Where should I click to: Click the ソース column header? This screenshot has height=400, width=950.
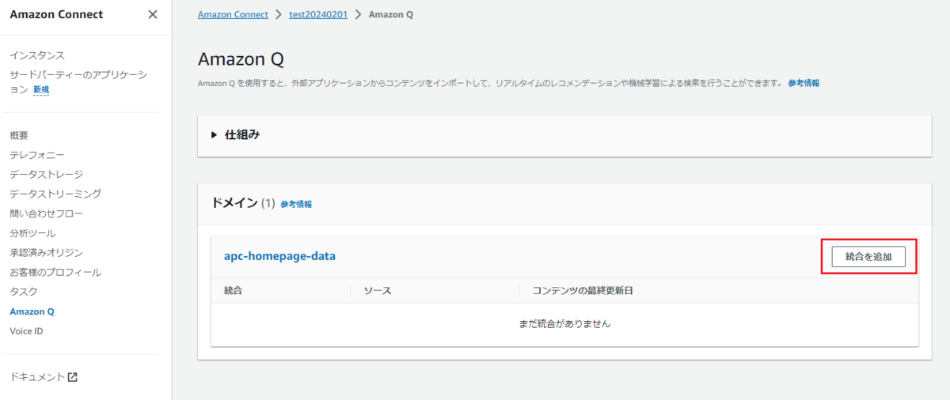[x=378, y=291]
